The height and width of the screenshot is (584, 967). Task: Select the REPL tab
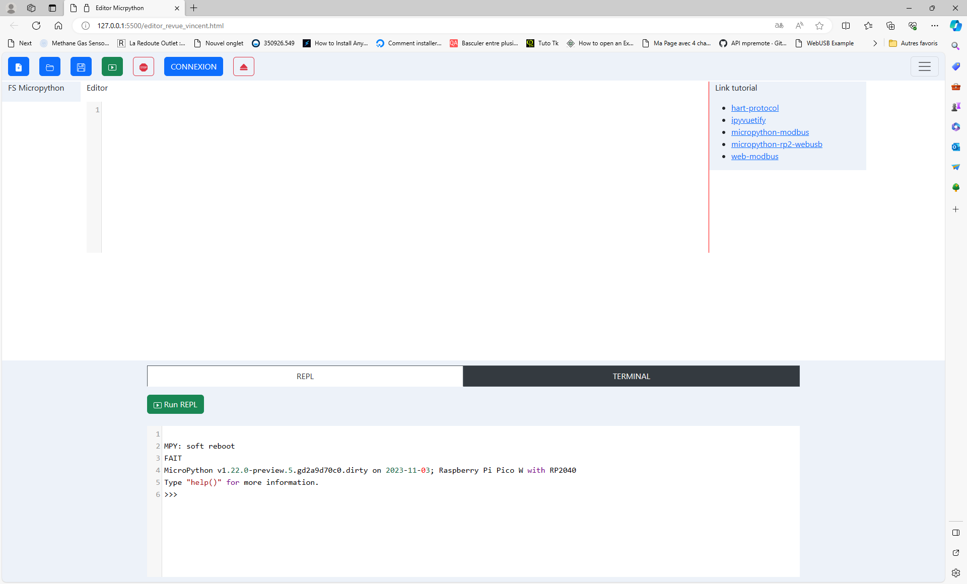(x=305, y=377)
